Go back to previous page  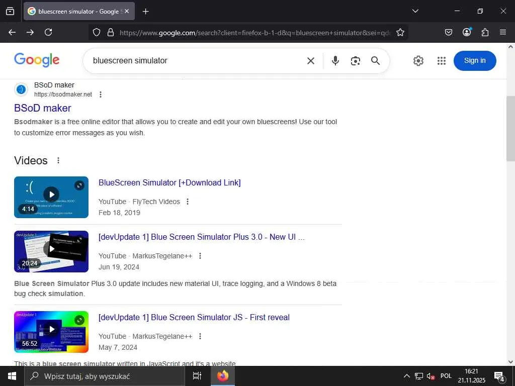click(12, 32)
